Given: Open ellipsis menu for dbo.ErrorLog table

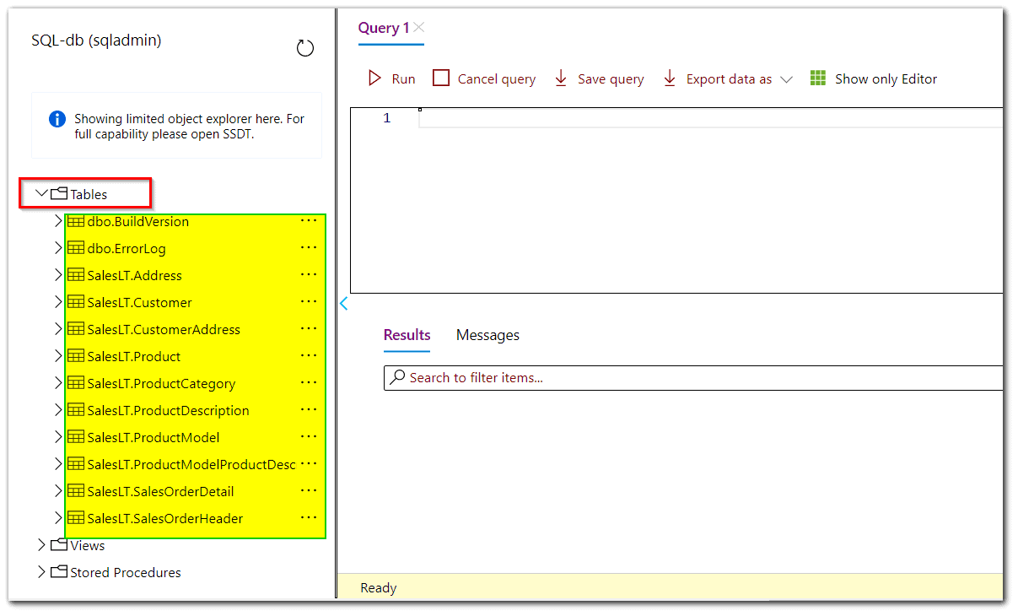Looking at the screenshot, I should pyautogui.click(x=308, y=248).
